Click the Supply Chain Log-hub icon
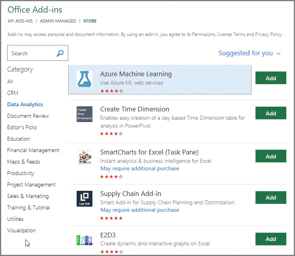 click(84, 199)
